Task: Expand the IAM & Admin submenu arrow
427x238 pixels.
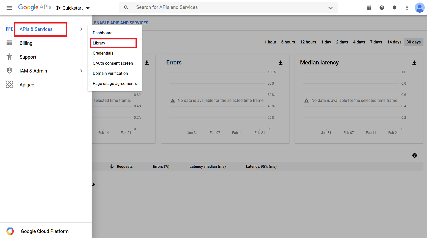Action: [81, 71]
